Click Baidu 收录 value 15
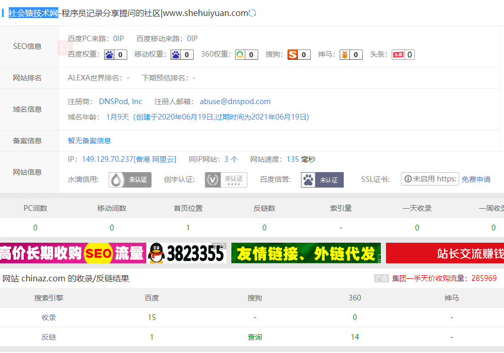 pyautogui.click(x=152, y=317)
